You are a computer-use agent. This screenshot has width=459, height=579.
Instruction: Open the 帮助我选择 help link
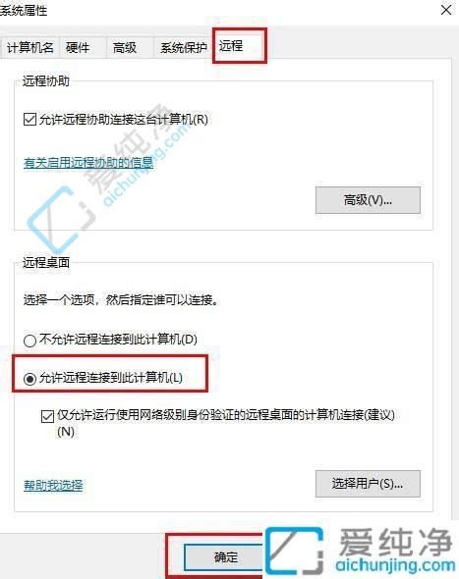(53, 485)
